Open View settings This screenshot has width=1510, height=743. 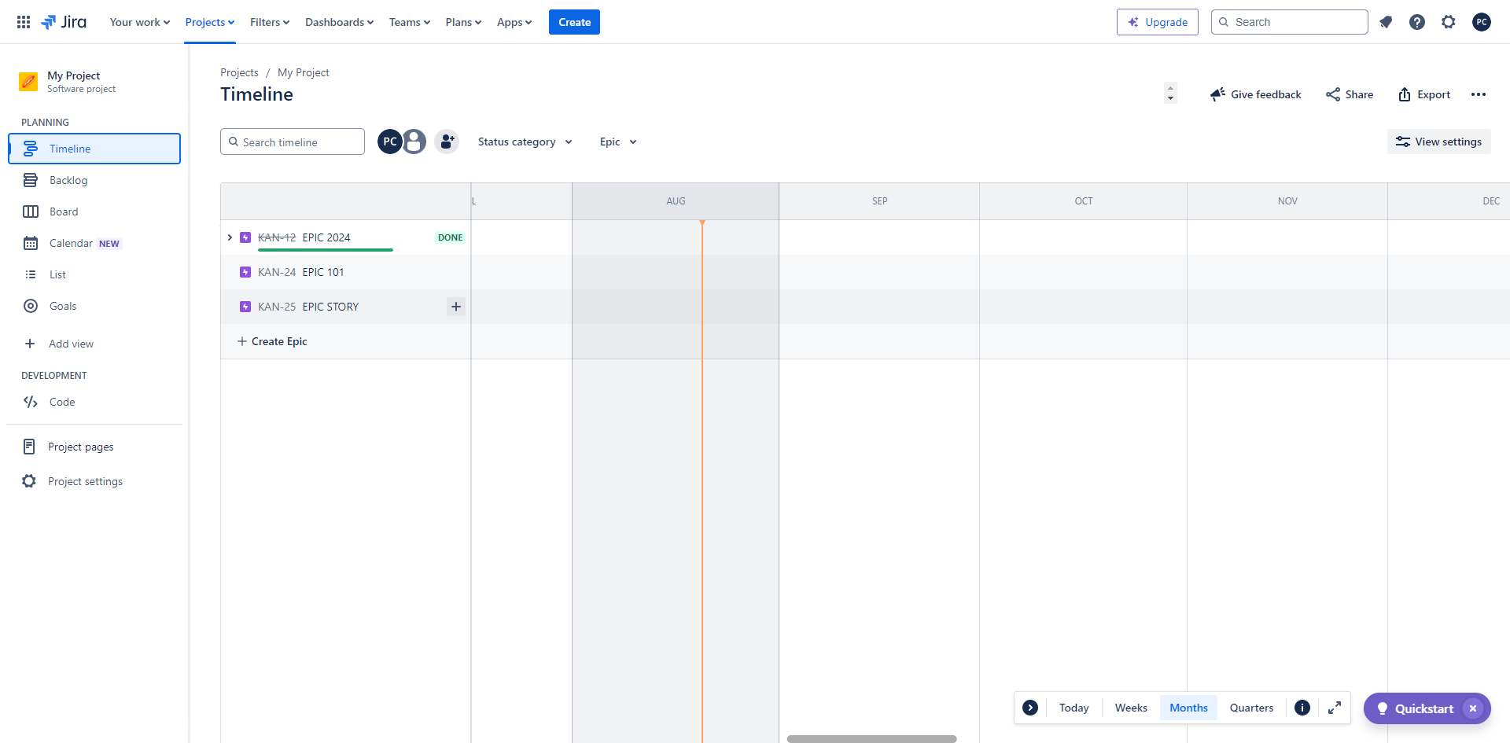tap(1439, 142)
